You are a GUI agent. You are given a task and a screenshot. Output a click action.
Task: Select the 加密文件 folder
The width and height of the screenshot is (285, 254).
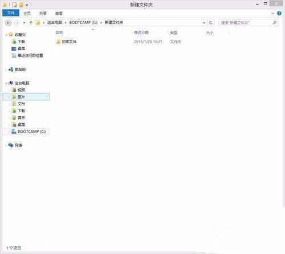[x=66, y=42]
